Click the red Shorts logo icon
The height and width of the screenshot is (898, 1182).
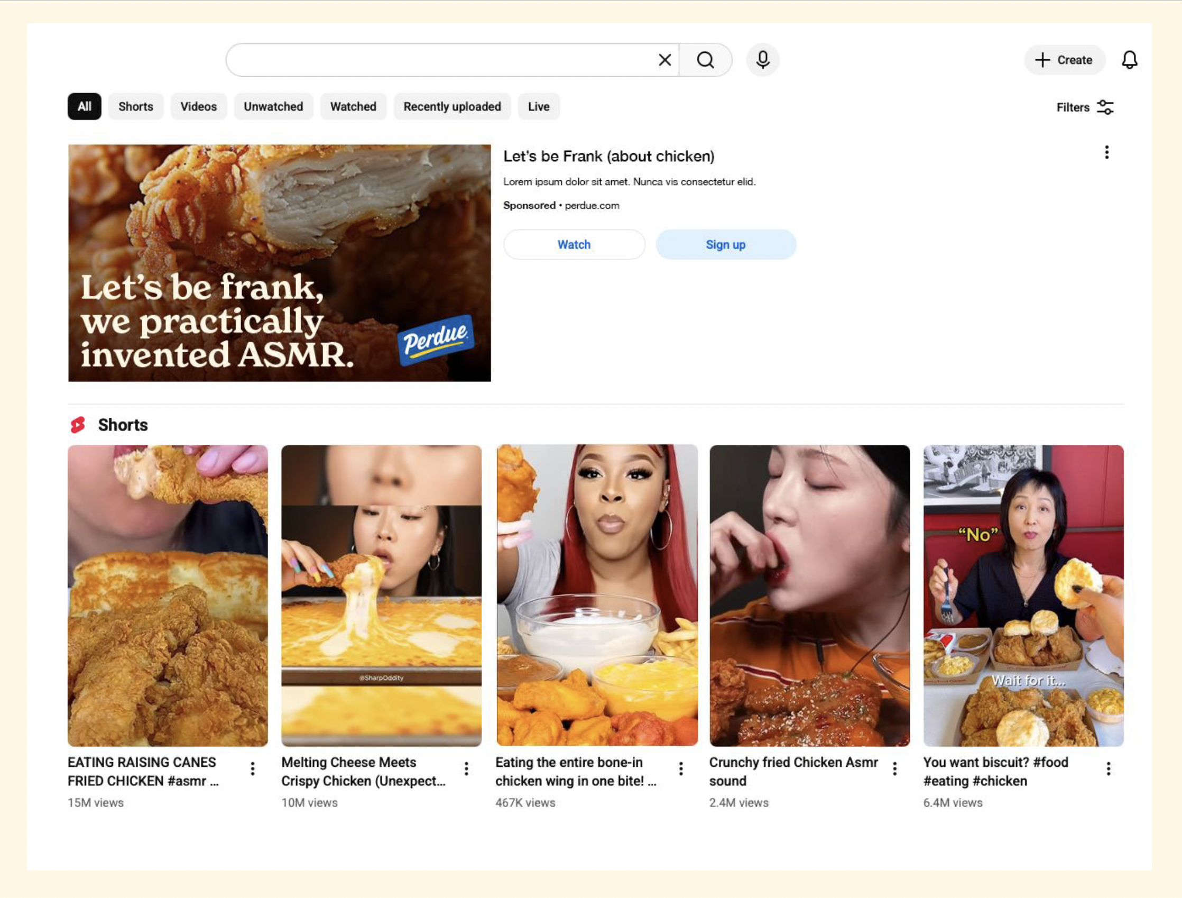[x=78, y=425]
